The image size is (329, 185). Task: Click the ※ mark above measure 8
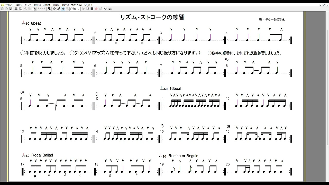click(x=227, y=60)
